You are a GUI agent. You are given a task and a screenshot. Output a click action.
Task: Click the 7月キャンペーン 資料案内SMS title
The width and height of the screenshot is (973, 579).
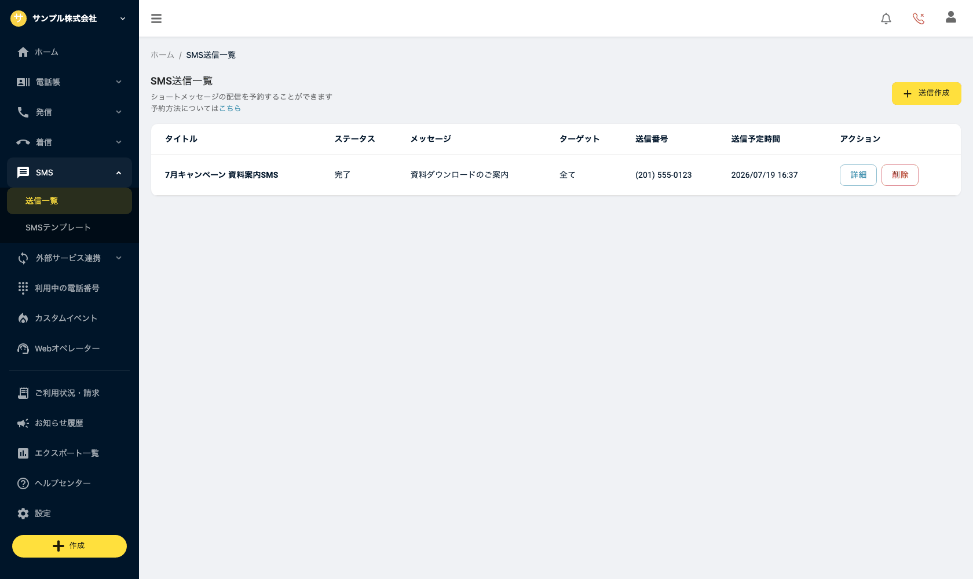pos(221,175)
